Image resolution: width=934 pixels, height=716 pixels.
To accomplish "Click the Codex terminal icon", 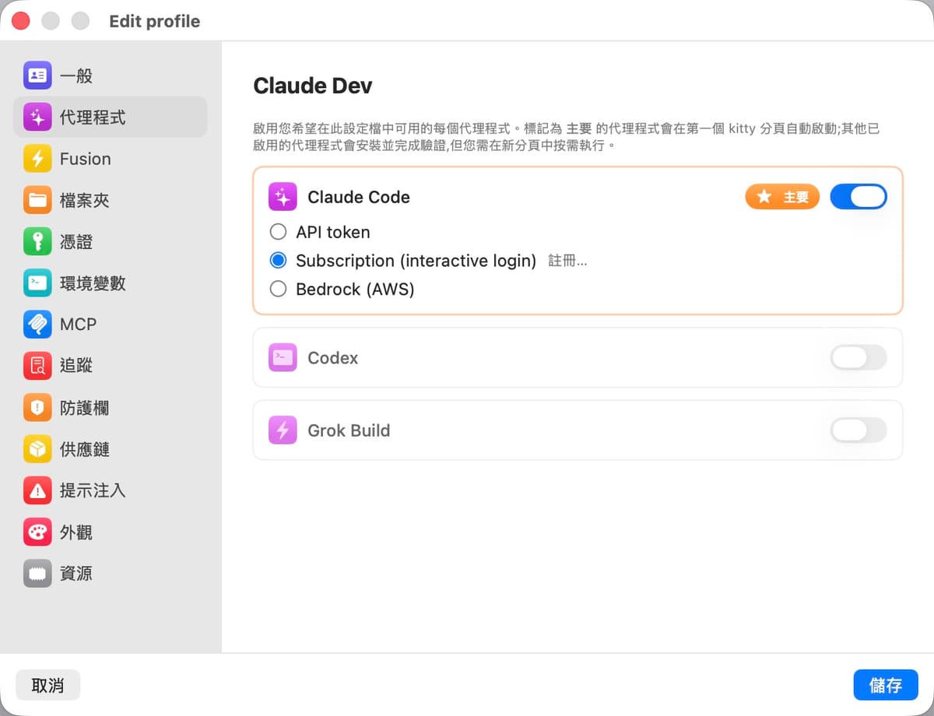I will pyautogui.click(x=283, y=358).
